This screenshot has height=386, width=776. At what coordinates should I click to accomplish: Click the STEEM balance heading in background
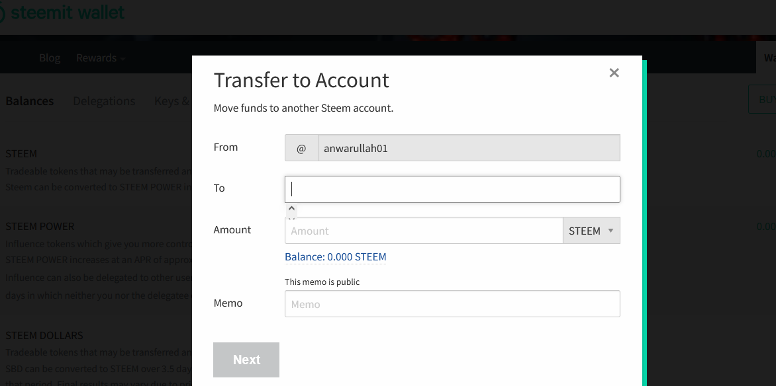pos(21,154)
